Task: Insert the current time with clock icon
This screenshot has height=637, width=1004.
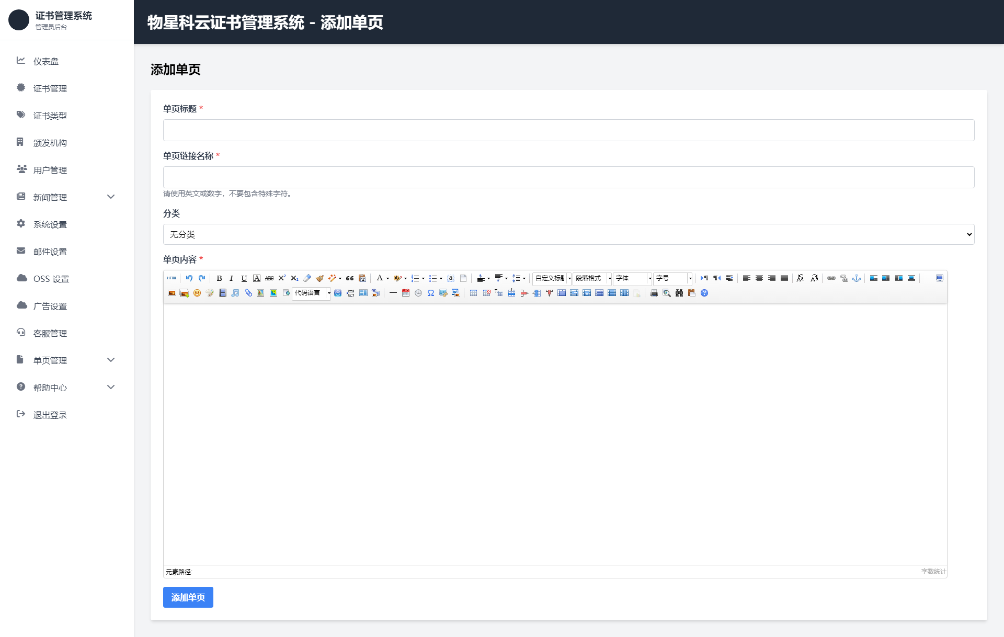Action: (x=418, y=293)
